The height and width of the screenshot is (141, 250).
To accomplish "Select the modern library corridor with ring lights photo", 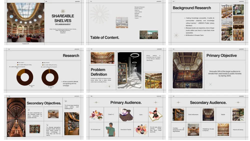I will click(129, 70).
